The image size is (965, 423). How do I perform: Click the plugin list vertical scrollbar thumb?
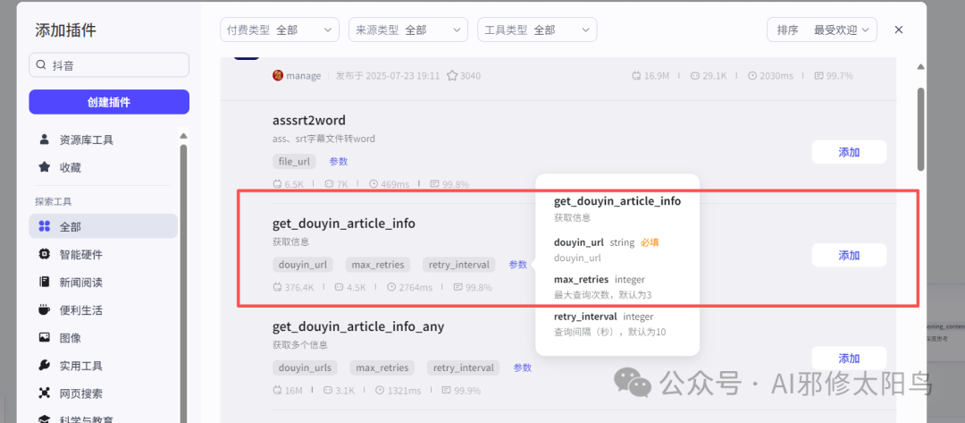pyautogui.click(x=920, y=129)
